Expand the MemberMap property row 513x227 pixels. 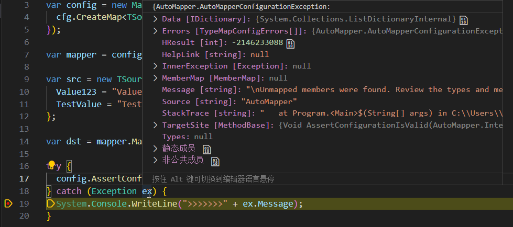(156, 78)
